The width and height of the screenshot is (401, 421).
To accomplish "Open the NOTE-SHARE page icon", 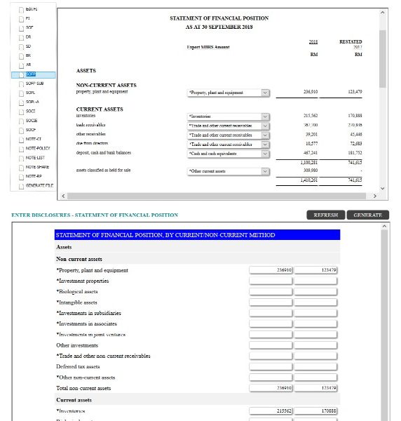I will coord(21,168).
